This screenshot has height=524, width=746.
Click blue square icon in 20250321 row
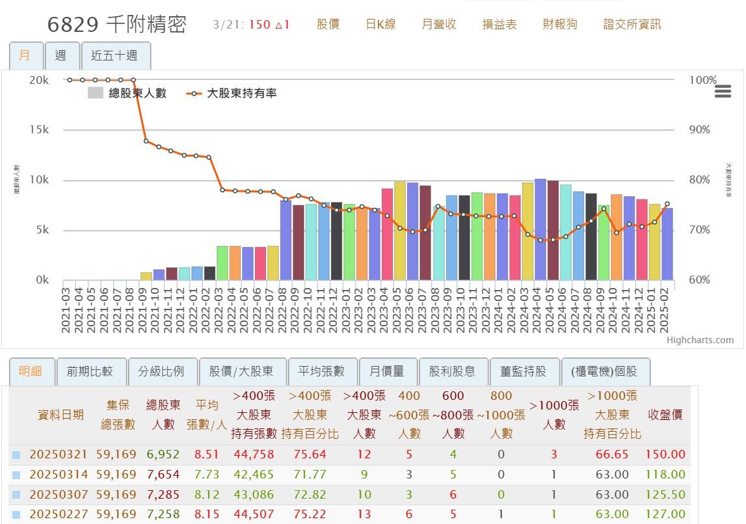[x=16, y=455]
